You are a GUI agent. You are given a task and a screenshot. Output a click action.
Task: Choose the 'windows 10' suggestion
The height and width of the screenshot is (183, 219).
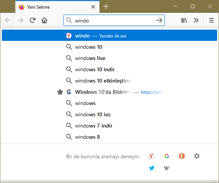point(110,47)
